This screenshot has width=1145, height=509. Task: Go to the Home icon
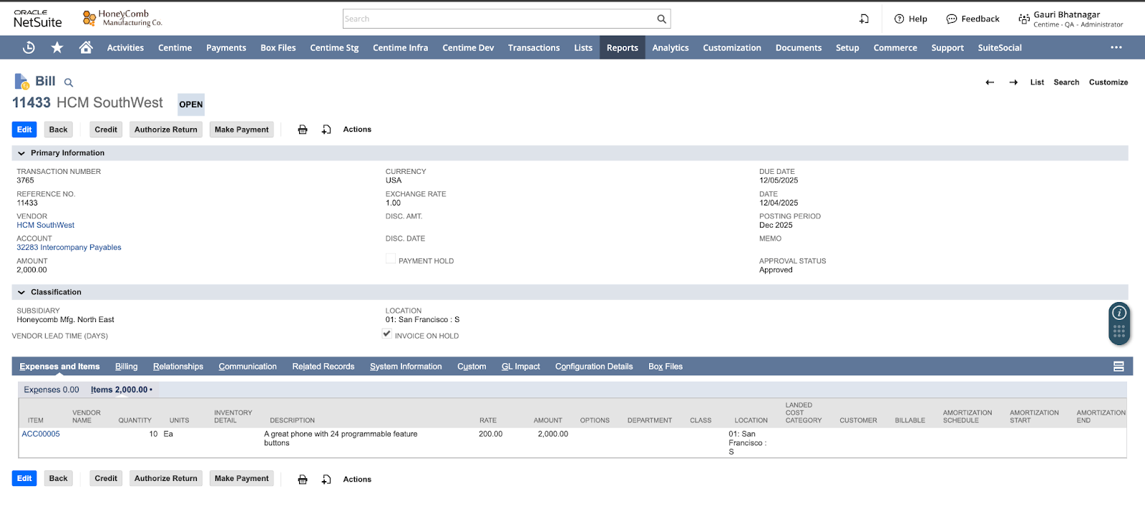point(86,47)
